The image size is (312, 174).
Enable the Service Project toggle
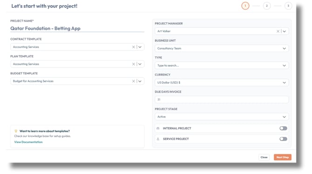[283, 139]
